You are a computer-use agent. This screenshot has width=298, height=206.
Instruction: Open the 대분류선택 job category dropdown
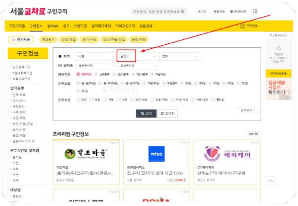[96, 66]
